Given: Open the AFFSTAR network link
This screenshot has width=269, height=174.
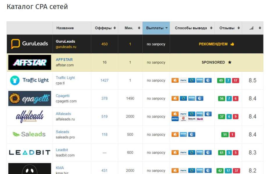Looking at the screenshot, I should pyautogui.click(x=64, y=60).
